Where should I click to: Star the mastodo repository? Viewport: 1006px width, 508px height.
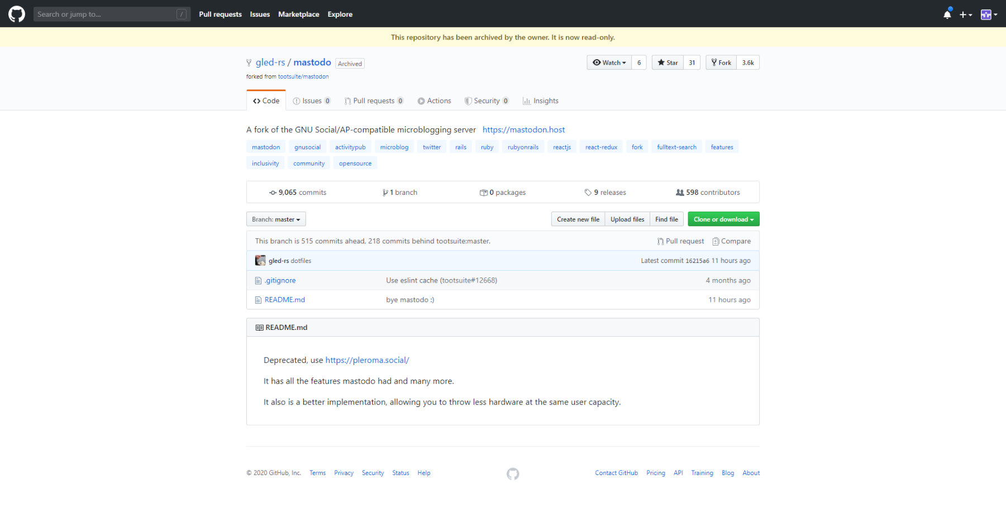[x=668, y=63]
